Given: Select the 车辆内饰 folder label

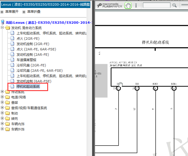Looking at the screenshot, I should (18, 124).
